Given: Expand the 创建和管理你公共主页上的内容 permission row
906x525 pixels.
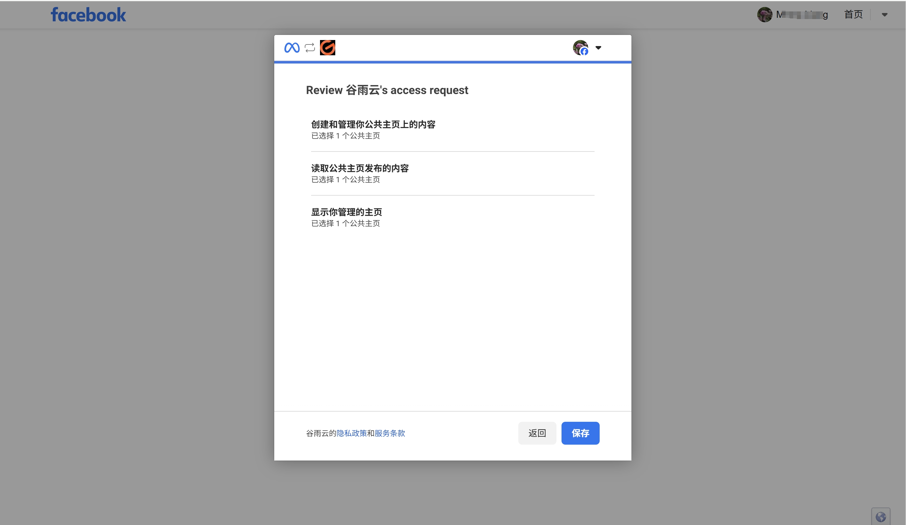Looking at the screenshot, I should pyautogui.click(x=373, y=124).
